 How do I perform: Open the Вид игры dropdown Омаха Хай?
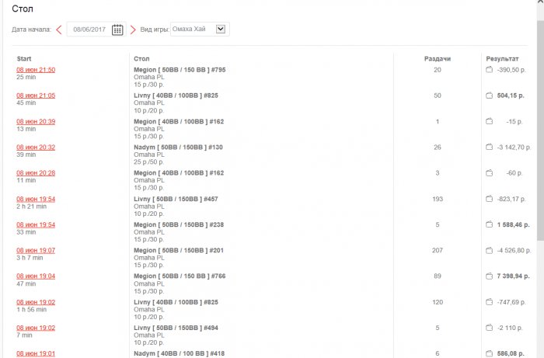[200, 29]
